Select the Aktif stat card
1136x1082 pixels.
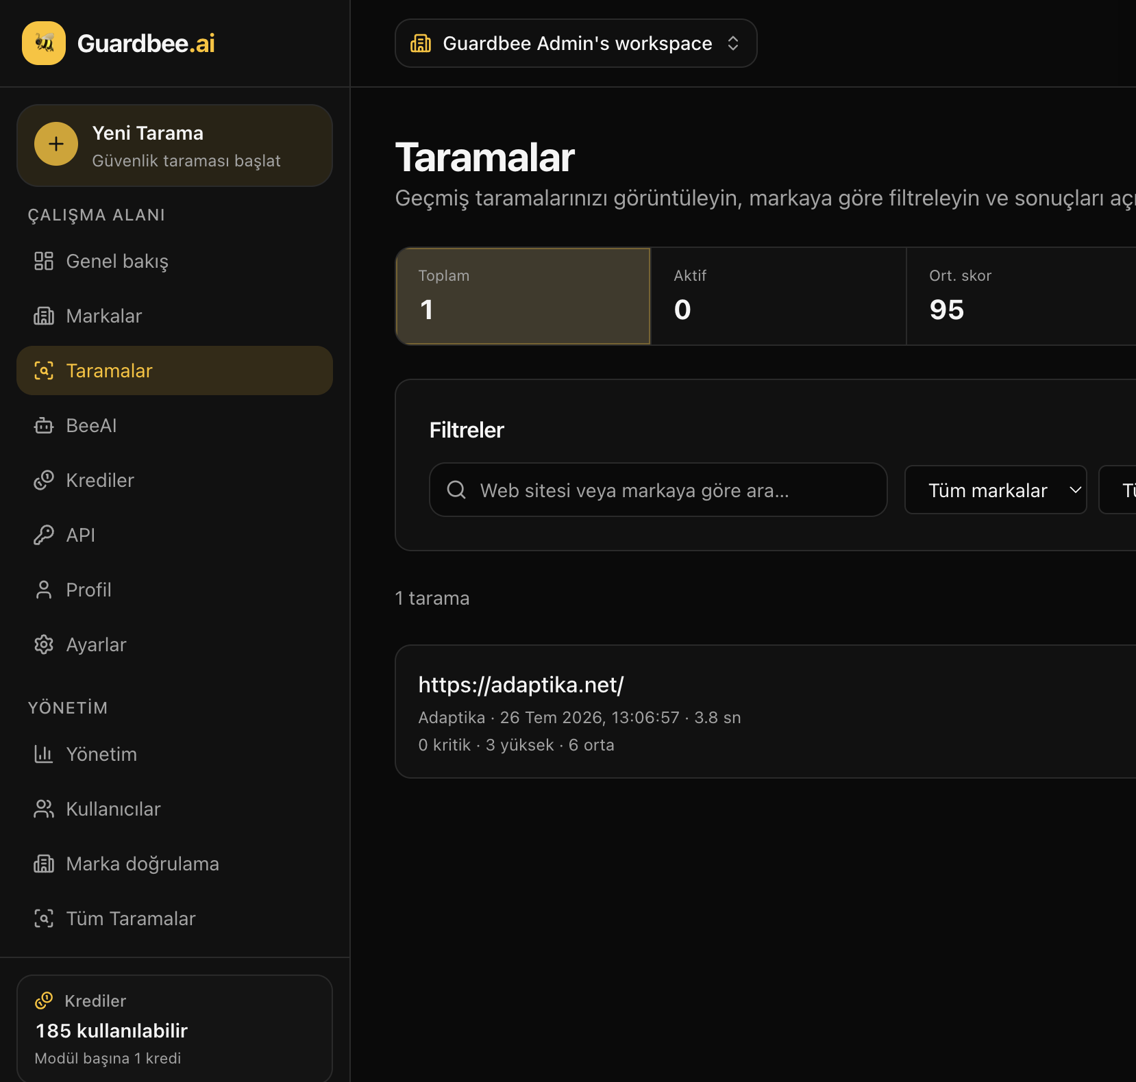[778, 296]
